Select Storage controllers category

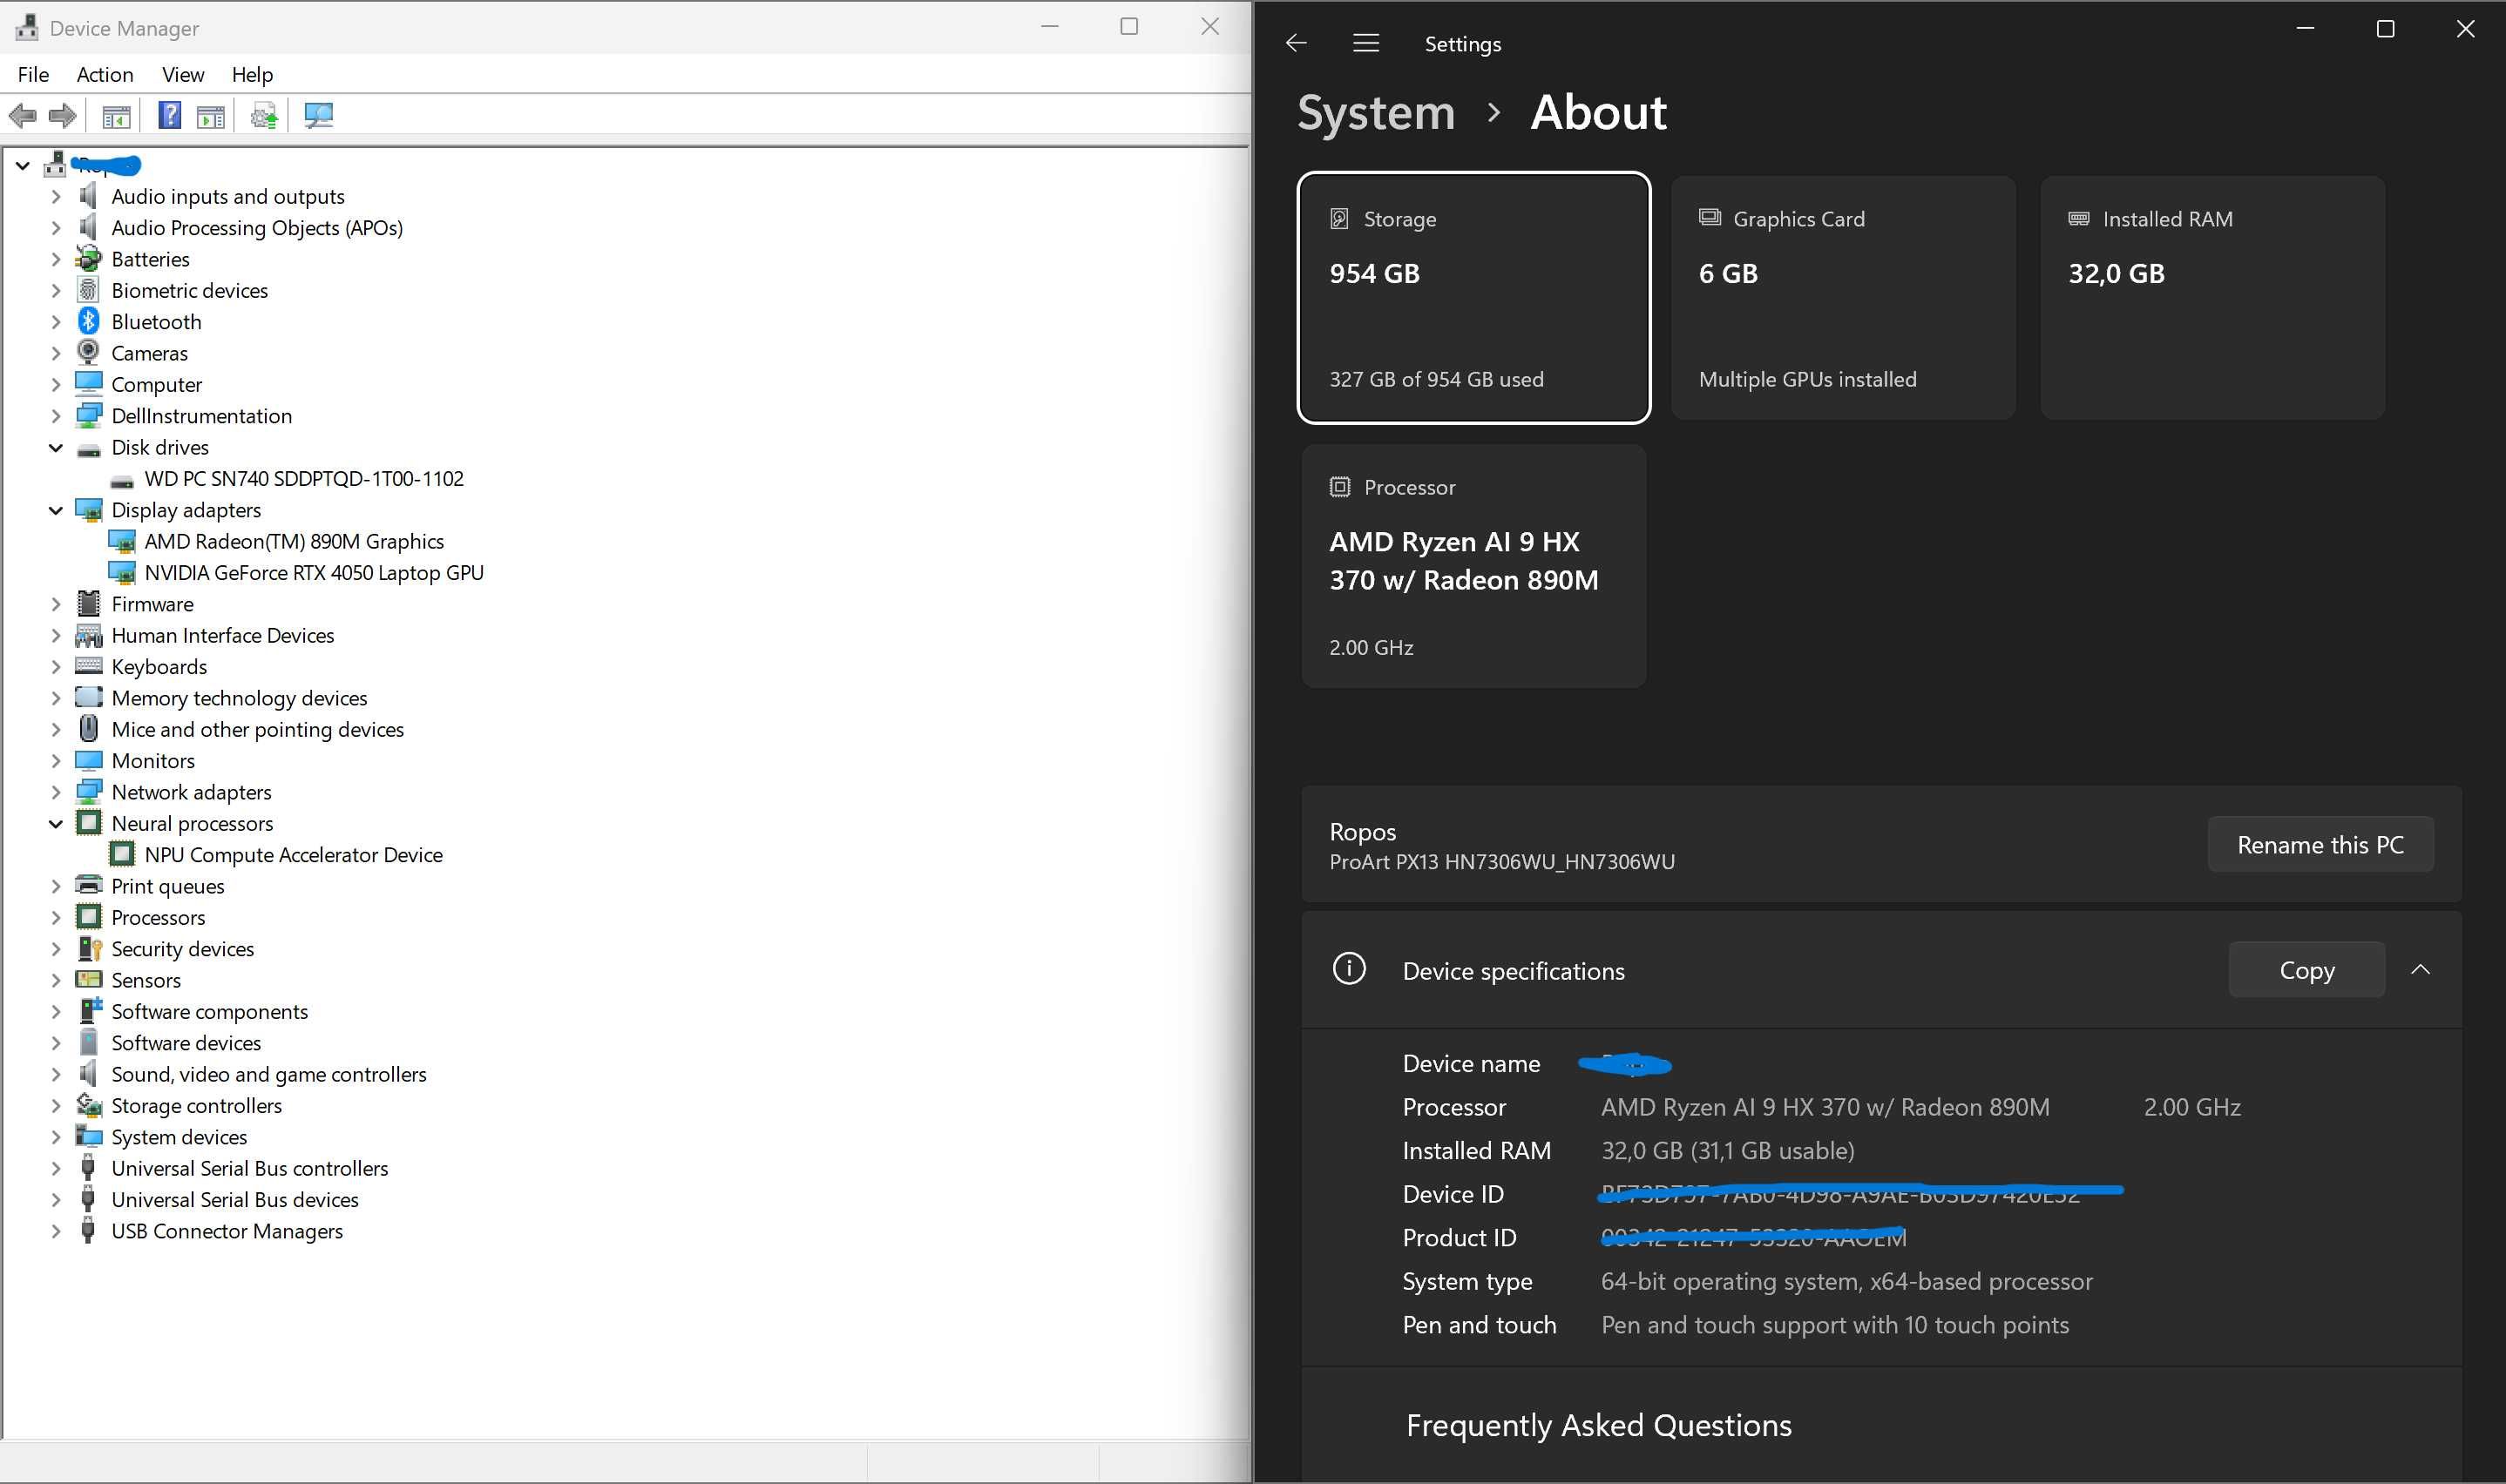pos(196,1105)
